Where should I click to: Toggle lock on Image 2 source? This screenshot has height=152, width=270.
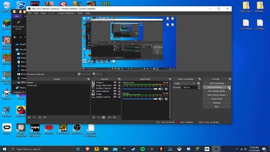pos(119,83)
